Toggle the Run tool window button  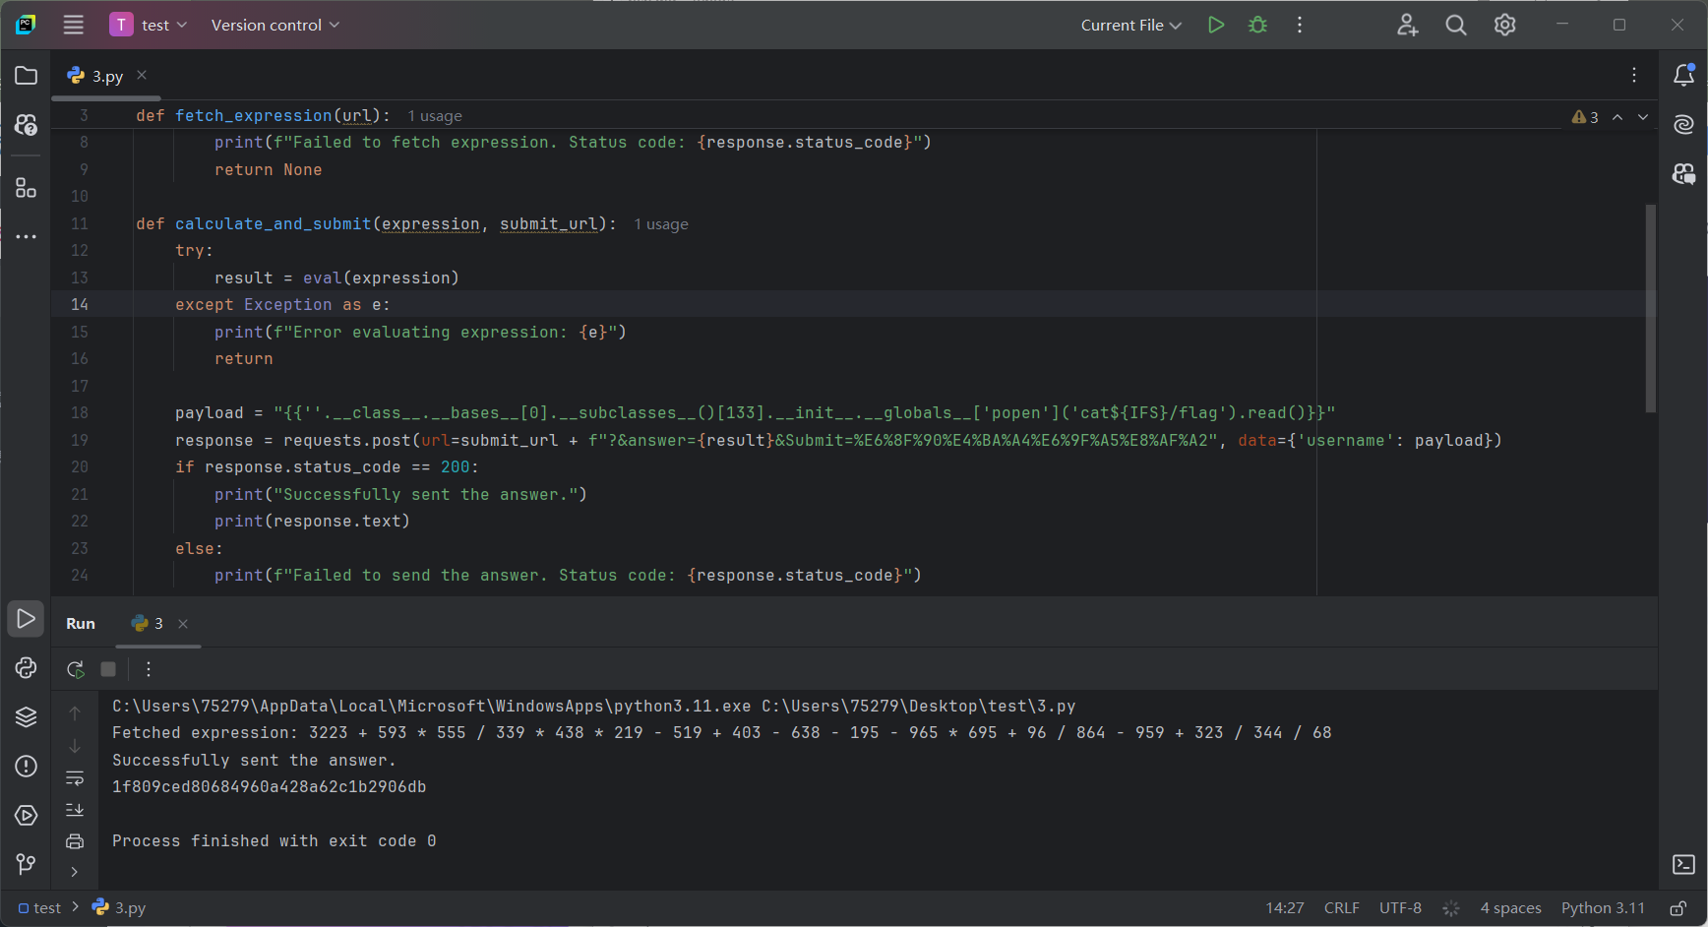(x=27, y=619)
